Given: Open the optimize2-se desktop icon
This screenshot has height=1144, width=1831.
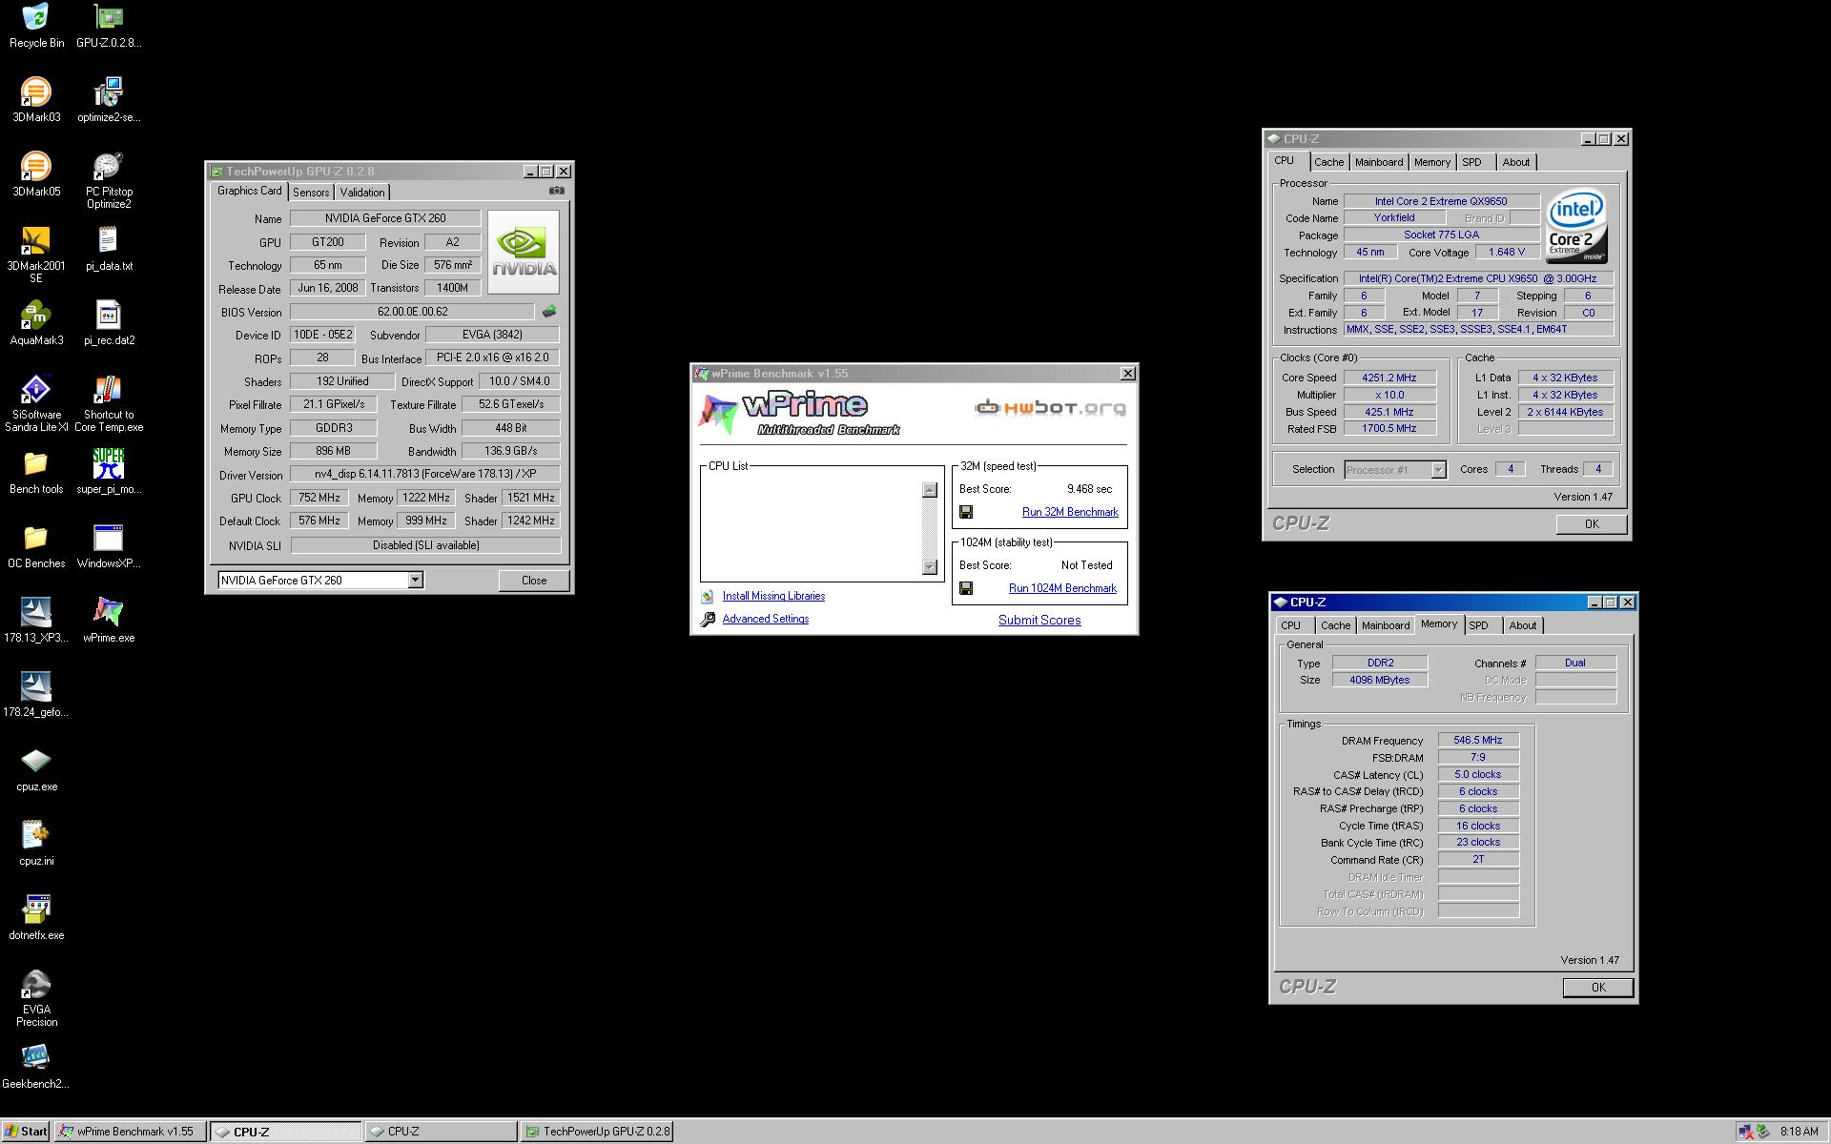Looking at the screenshot, I should point(109,100).
